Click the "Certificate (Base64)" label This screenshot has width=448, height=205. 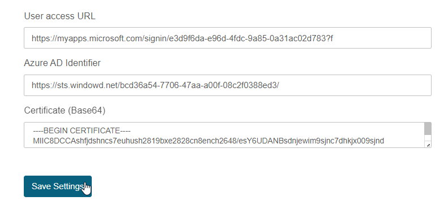click(x=65, y=110)
